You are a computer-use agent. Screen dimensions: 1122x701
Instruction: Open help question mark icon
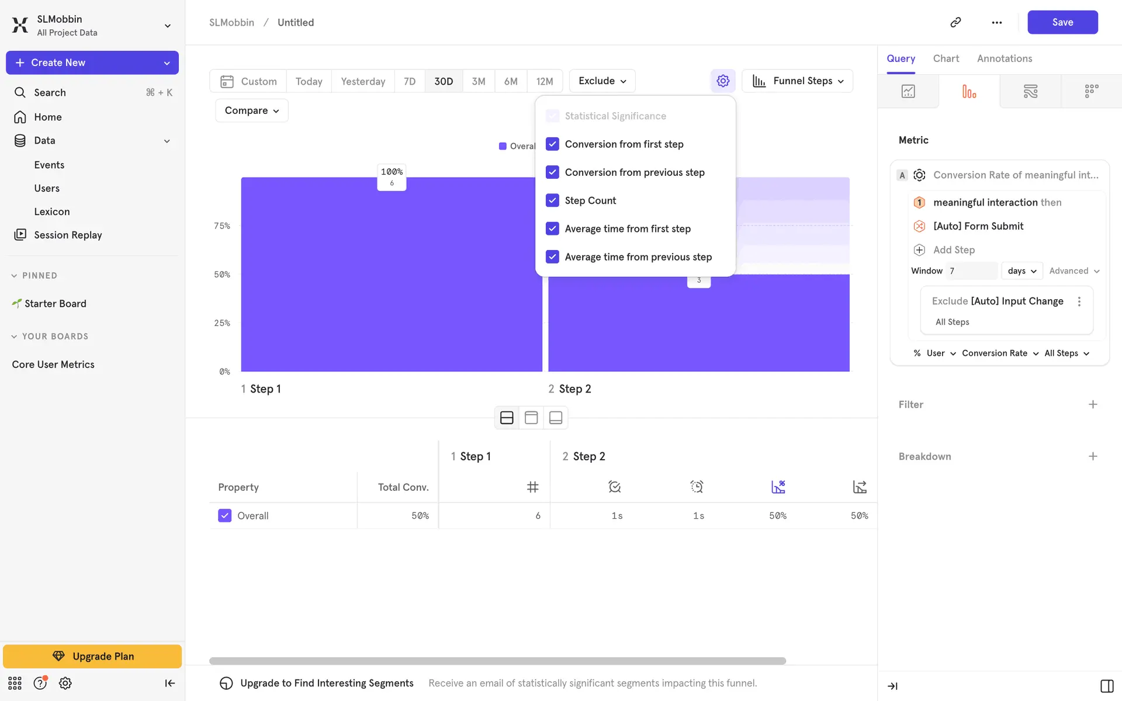(x=40, y=683)
